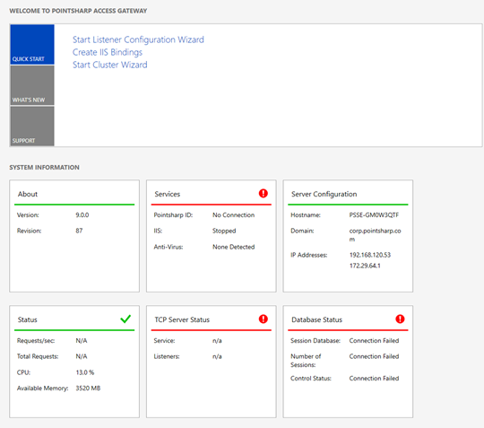
Task: Click the red alert icon in TCP Server Status
Action: click(x=263, y=319)
